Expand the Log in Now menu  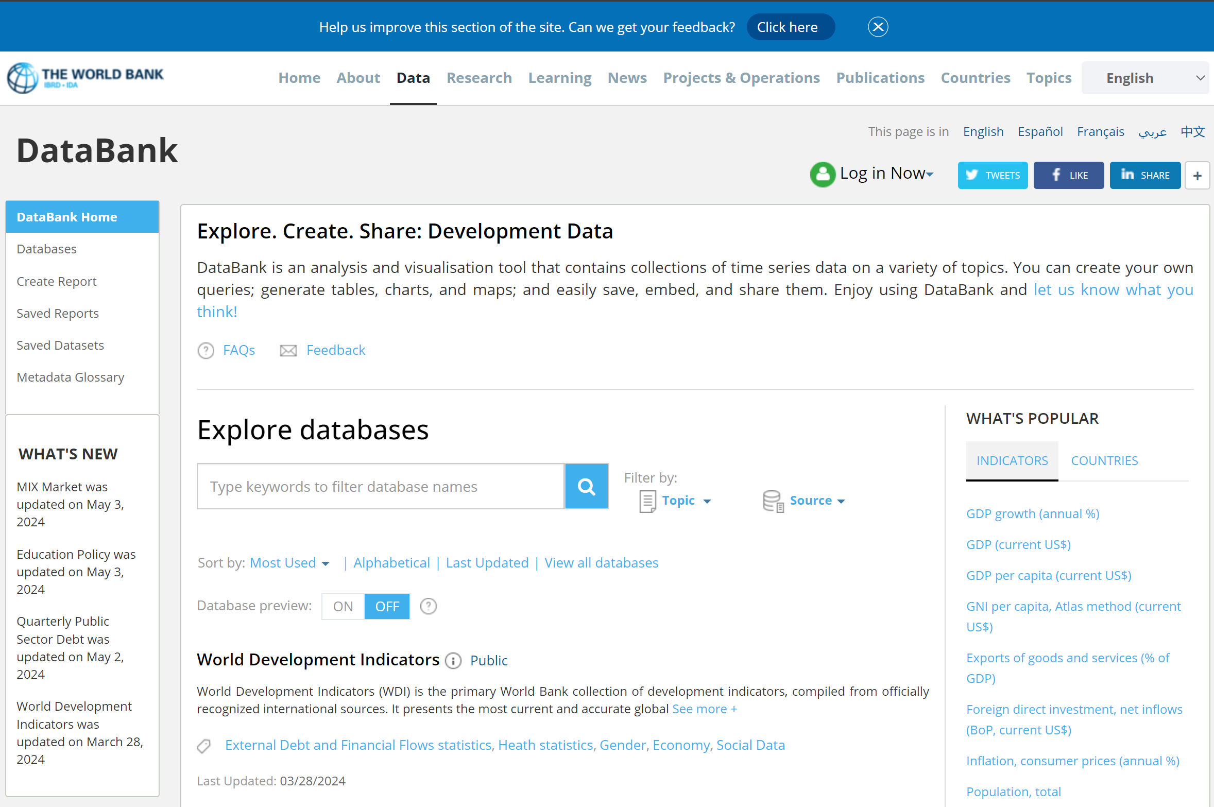coord(886,174)
